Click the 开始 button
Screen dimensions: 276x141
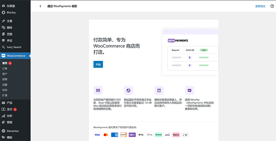click(98, 64)
